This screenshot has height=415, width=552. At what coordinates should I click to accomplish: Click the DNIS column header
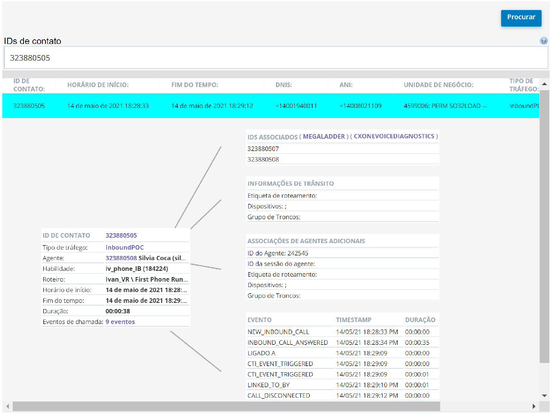pyautogui.click(x=284, y=85)
